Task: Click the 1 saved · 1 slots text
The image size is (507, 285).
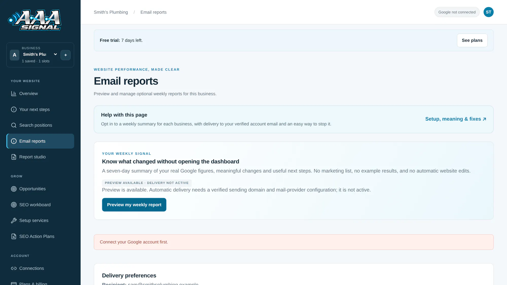Action: pyautogui.click(x=36, y=61)
